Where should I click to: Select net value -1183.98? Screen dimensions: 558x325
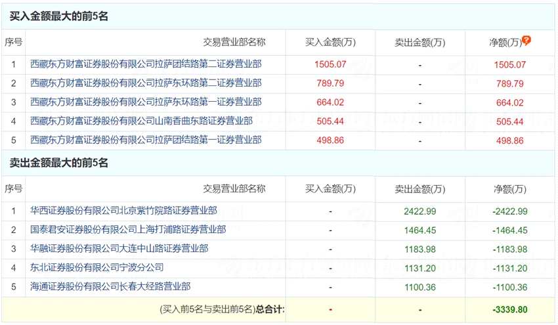coord(509,249)
